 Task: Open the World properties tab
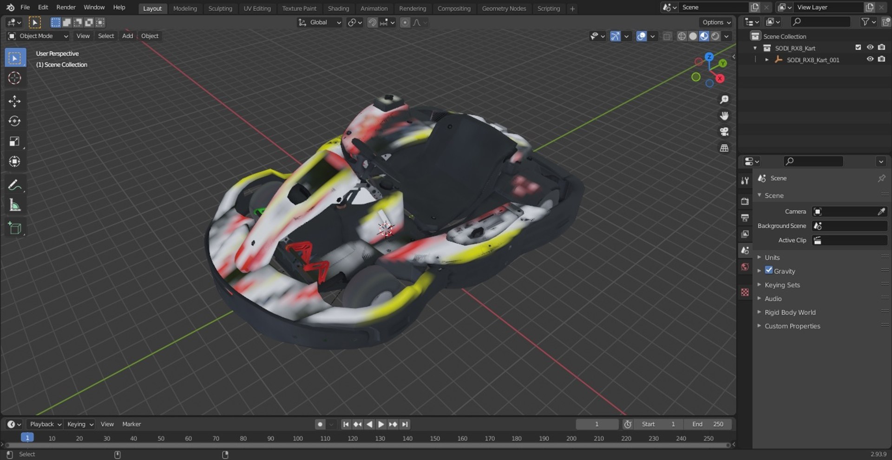[x=745, y=267]
